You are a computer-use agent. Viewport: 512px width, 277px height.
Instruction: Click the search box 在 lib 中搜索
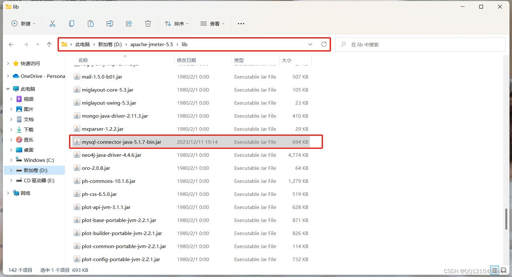pyautogui.click(x=420, y=45)
